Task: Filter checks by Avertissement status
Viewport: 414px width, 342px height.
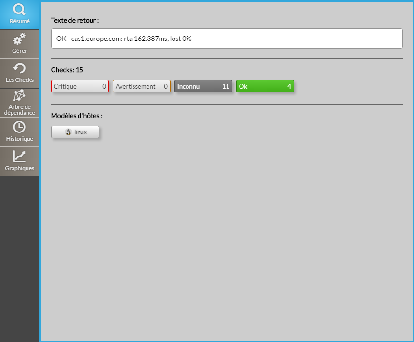Action: coord(142,86)
